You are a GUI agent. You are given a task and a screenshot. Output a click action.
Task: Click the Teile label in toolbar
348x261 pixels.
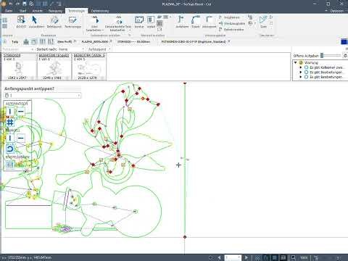(15, 42)
